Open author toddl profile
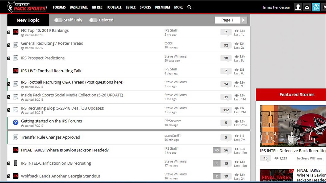Image resolution: width=326 pixels, height=183 pixels. pos(168,43)
